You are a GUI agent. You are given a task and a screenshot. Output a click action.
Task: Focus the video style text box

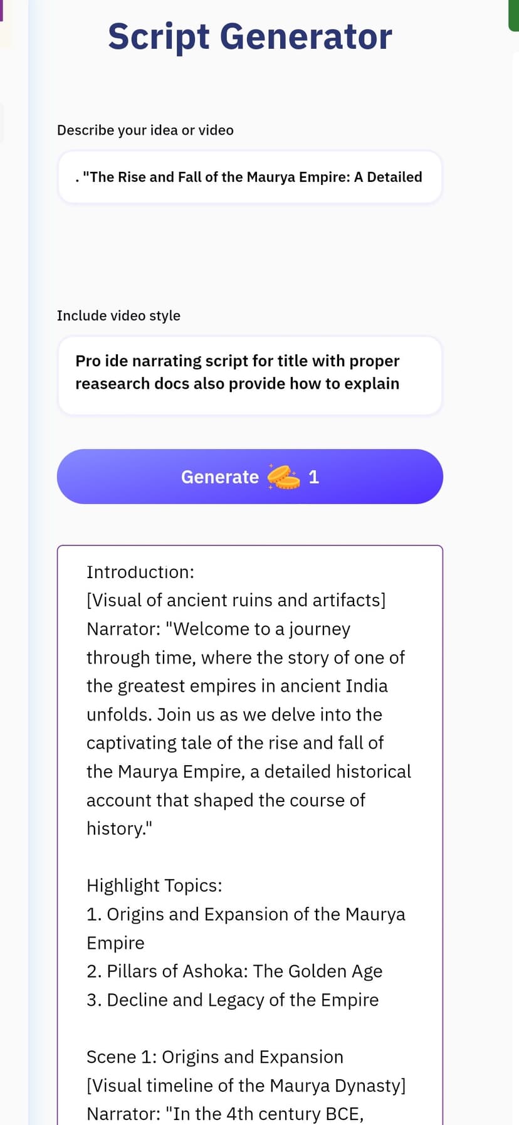250,375
